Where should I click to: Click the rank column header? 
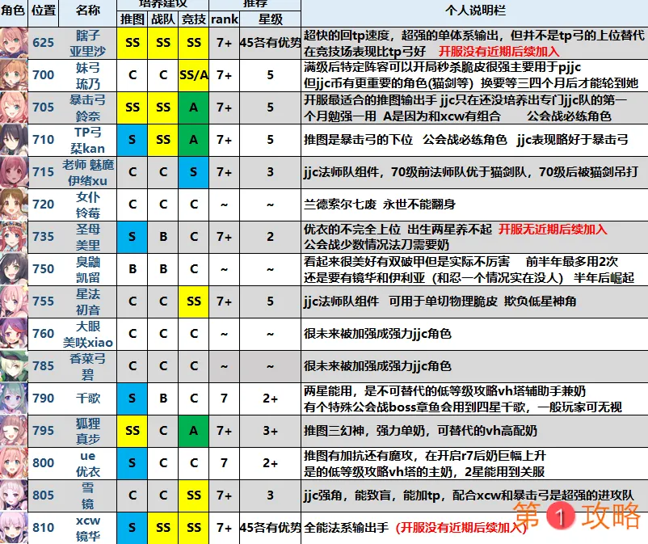(x=225, y=19)
